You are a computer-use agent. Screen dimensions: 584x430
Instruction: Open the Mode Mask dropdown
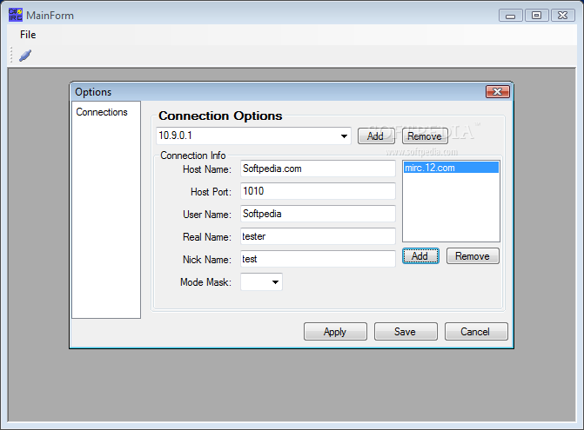(261, 282)
